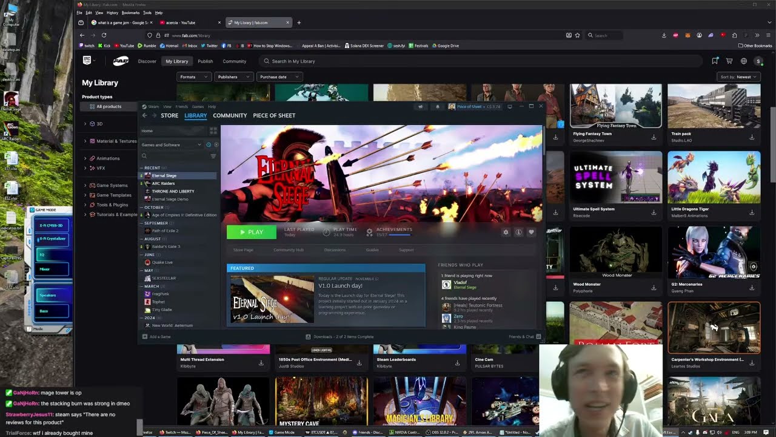776x437 pixels.
Task: Open Steam Downloads status bar
Action: pyautogui.click(x=339, y=336)
